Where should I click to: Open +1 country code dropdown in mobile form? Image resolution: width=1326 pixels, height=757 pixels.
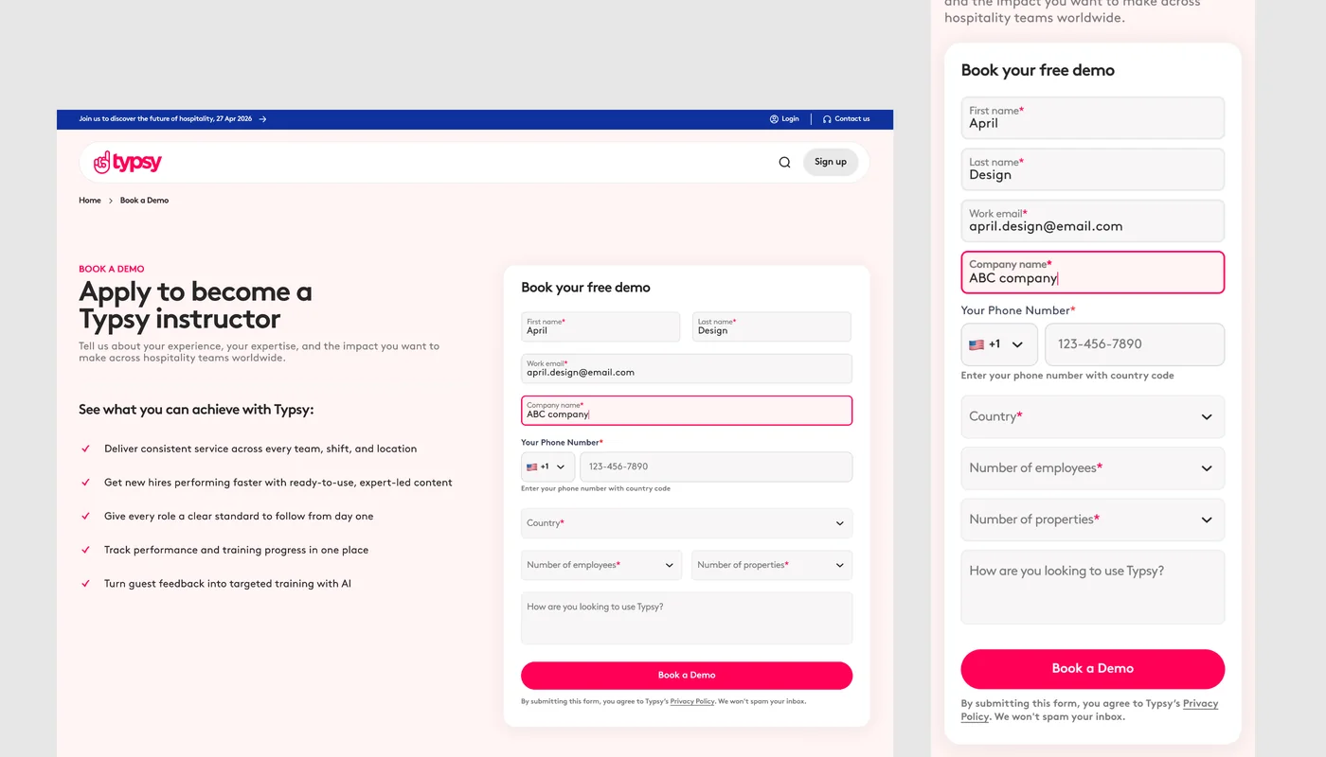tap(999, 344)
